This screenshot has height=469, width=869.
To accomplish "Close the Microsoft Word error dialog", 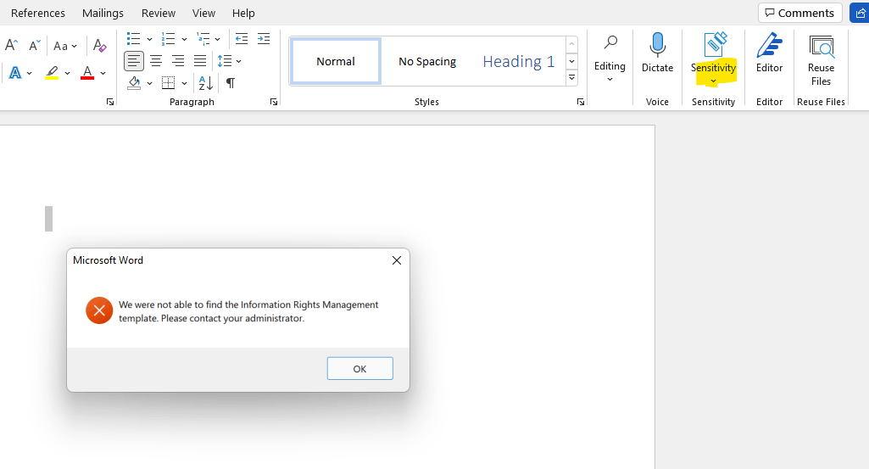I will [396, 260].
